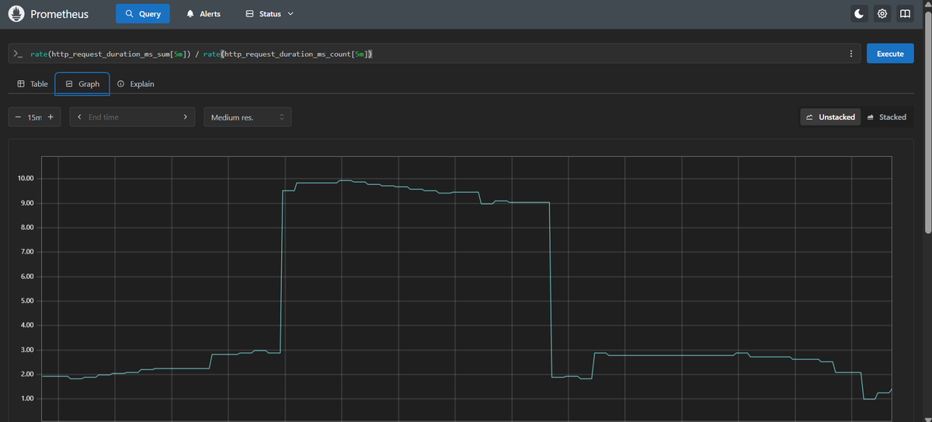Select the Stacked graph mode
The height and width of the screenshot is (422, 932).
pyautogui.click(x=885, y=117)
